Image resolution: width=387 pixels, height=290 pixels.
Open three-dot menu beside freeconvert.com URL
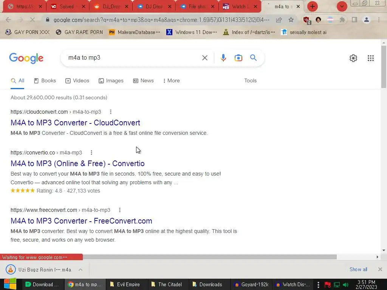tap(120, 210)
